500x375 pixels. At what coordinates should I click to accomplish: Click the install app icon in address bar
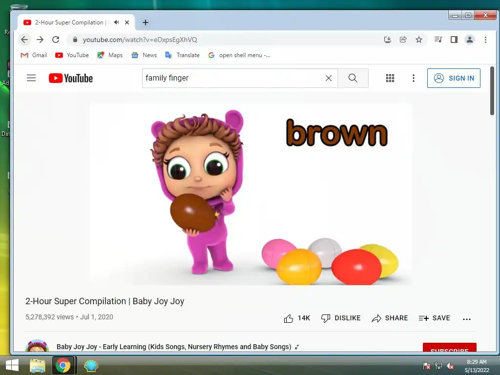pos(387,40)
